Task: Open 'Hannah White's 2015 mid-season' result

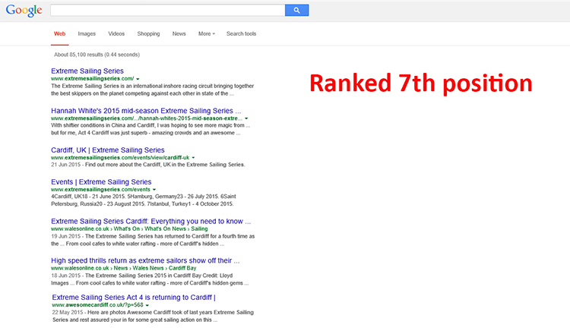Action: (x=146, y=111)
